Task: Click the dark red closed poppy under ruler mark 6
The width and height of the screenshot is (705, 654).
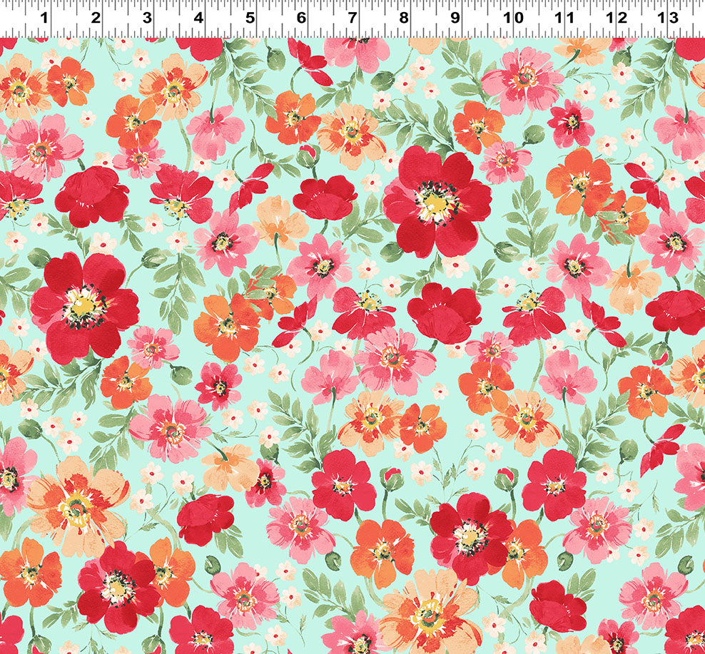Action: click(325, 197)
